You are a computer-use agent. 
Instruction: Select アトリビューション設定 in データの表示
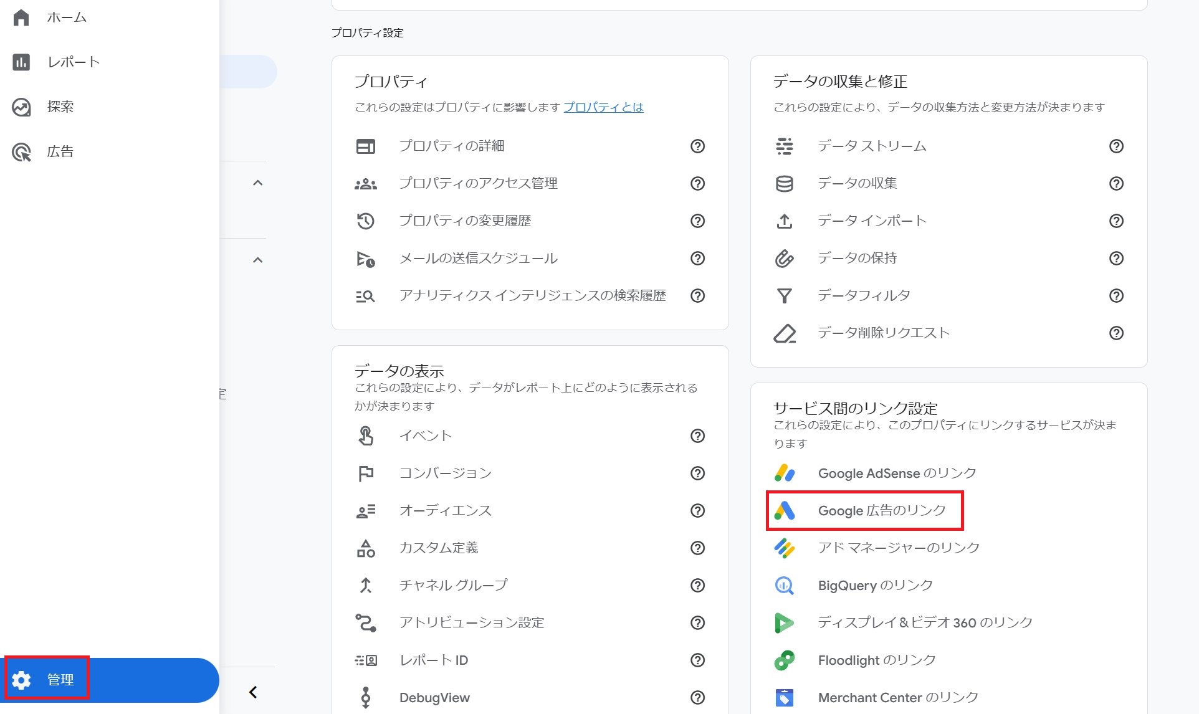point(472,622)
